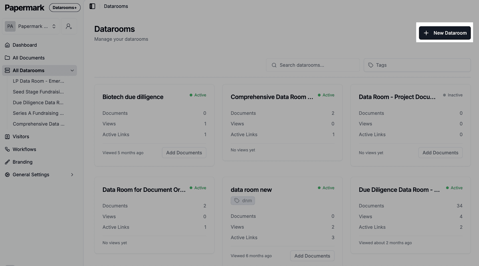The height and width of the screenshot is (266, 479).
Task: Add Documents to data room new
Action: 312,256
